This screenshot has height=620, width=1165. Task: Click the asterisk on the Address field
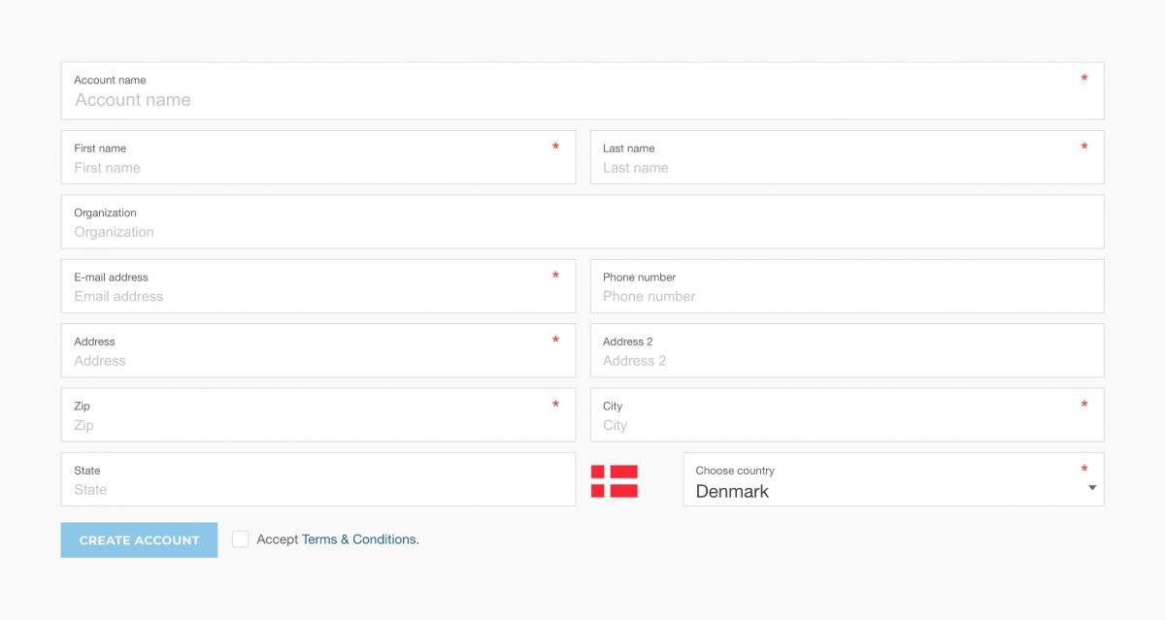[x=555, y=341]
